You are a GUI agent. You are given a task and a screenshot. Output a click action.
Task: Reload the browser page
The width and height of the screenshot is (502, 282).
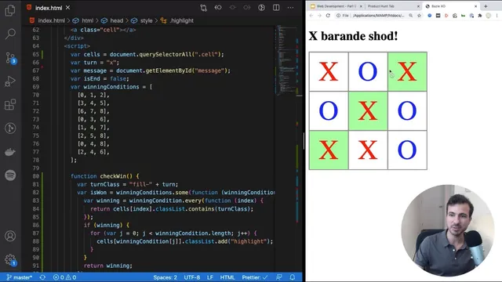328,16
